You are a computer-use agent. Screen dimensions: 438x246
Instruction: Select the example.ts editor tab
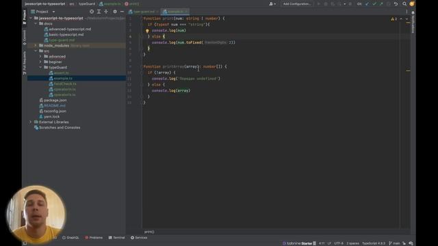pos(175,12)
